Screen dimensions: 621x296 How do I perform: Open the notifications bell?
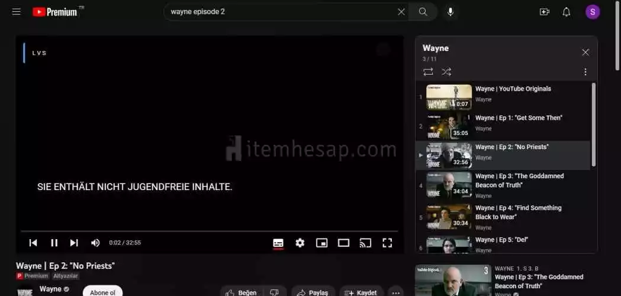[567, 12]
